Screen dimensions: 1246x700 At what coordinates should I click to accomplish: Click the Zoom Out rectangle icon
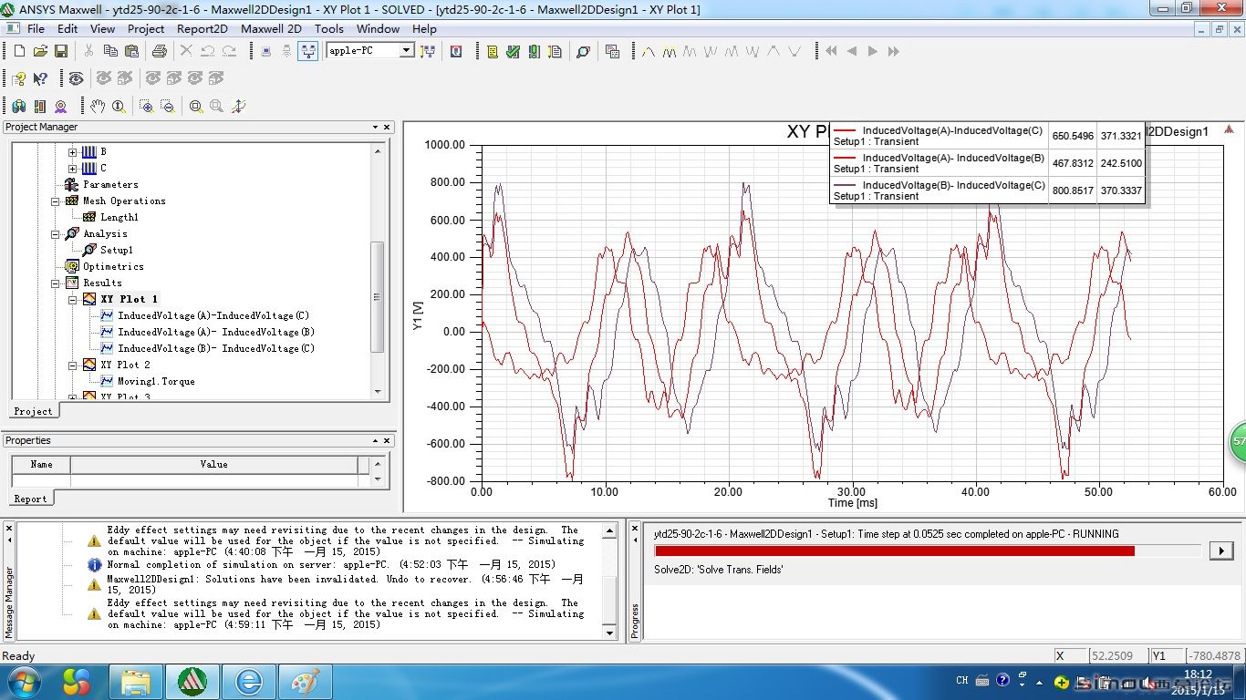click(167, 106)
